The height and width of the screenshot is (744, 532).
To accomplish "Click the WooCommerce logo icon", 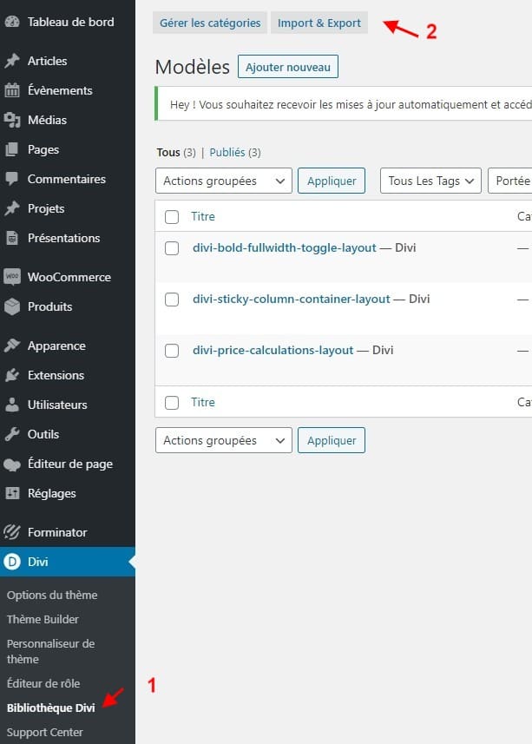I will [x=12, y=277].
